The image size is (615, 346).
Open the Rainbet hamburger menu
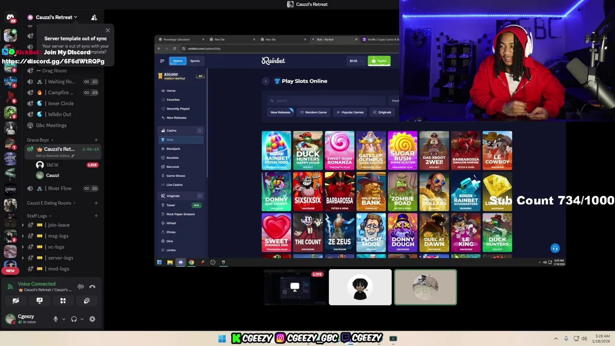162,61
